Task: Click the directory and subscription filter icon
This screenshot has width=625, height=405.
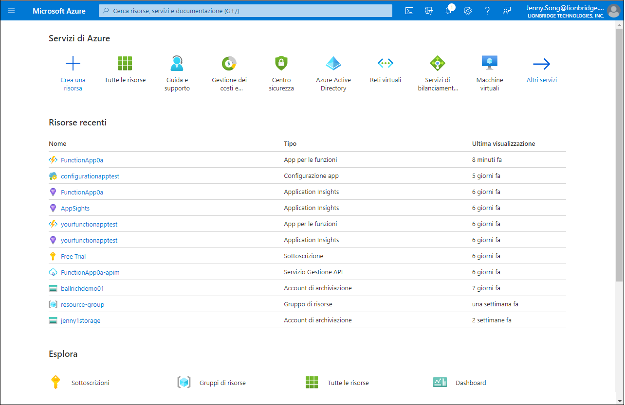Action: pos(429,10)
